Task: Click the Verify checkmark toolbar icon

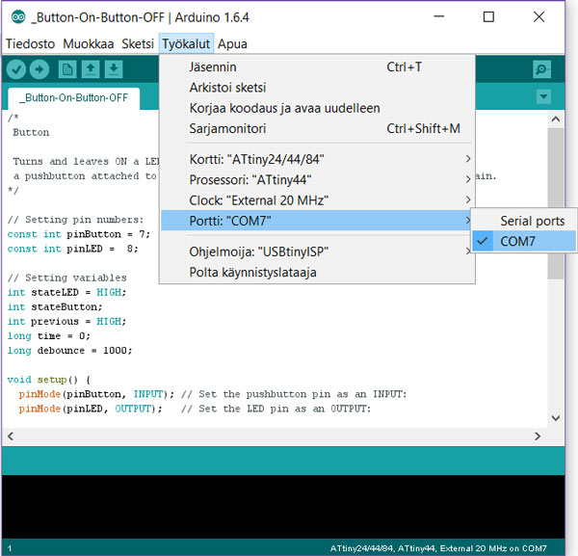Action: (x=16, y=69)
